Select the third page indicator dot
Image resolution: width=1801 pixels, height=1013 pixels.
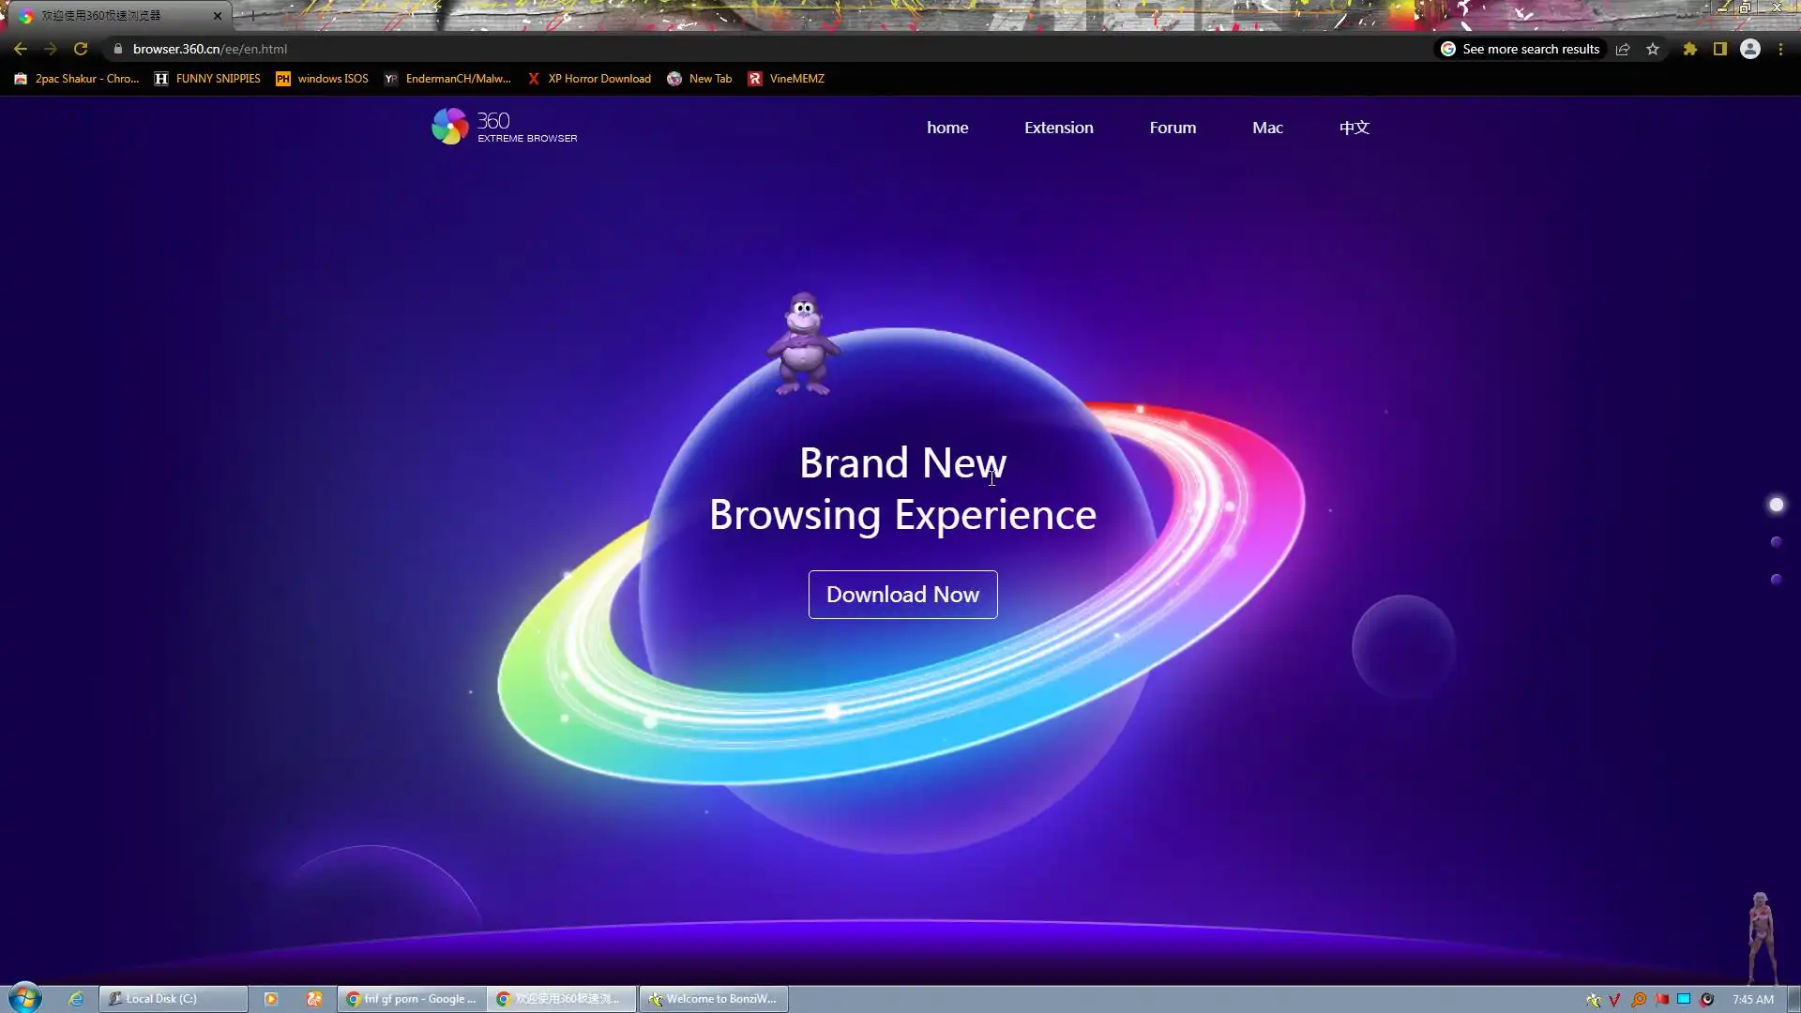[1776, 580]
